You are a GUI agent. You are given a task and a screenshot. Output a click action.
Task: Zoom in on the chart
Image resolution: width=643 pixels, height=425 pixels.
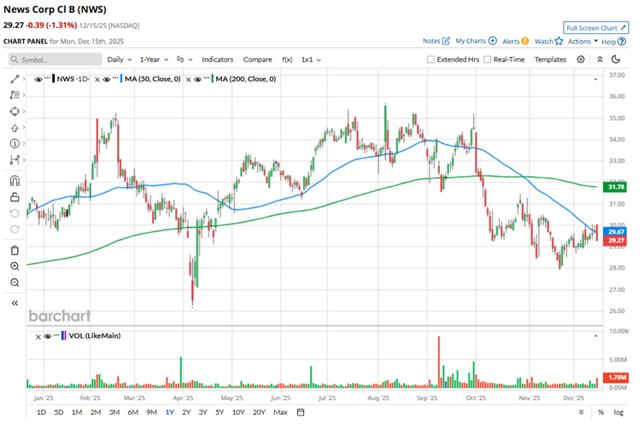pyautogui.click(x=15, y=266)
